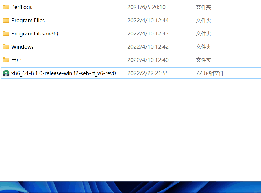Select the 用户 folder icon
The image size is (261, 193).
coord(6,60)
